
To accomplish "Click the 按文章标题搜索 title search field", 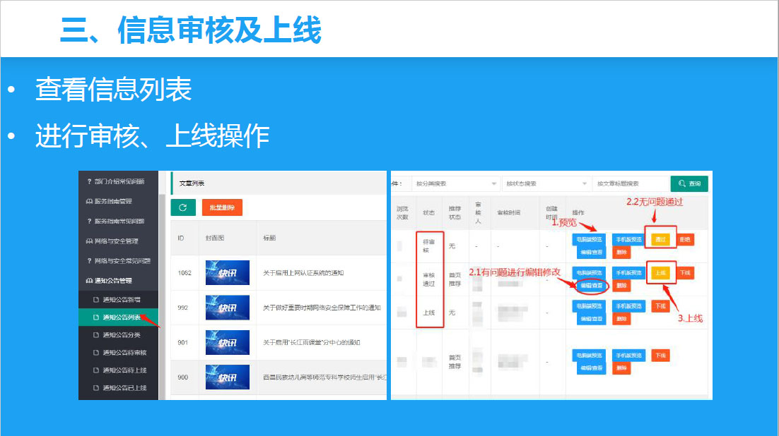I will click(x=629, y=183).
